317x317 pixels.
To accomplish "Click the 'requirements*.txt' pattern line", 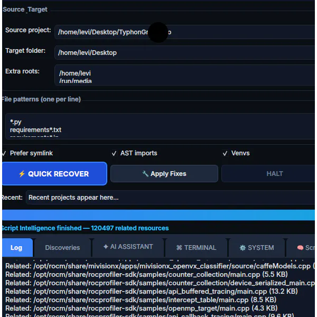I will click(x=35, y=130).
